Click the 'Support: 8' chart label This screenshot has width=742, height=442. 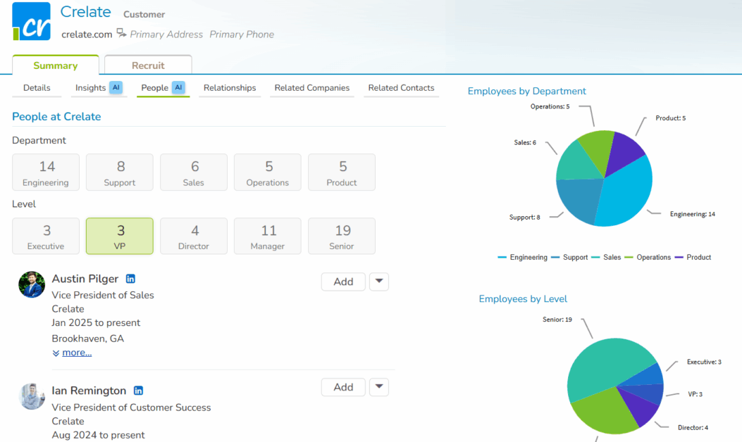point(524,217)
